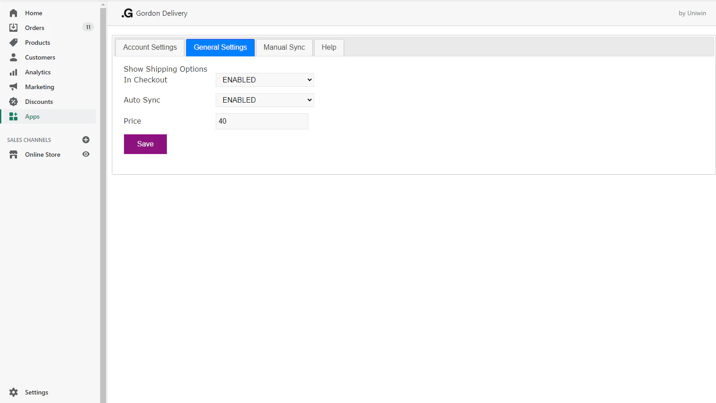This screenshot has width=716, height=403.
Task: Switch to the Account Settings tab
Action: [x=150, y=47]
